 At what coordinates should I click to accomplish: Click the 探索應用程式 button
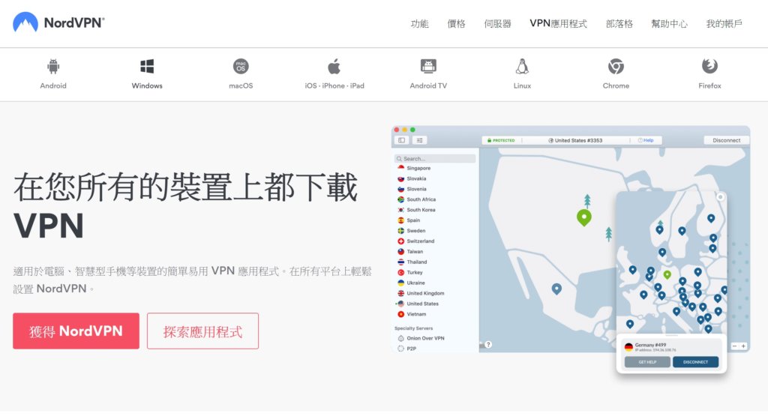pyautogui.click(x=202, y=331)
